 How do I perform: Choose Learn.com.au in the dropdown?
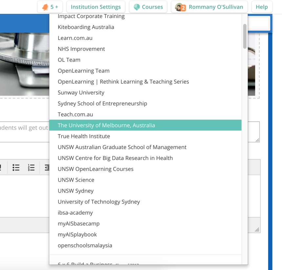[x=145, y=38]
